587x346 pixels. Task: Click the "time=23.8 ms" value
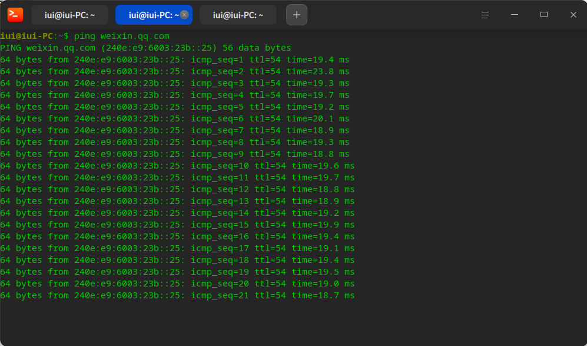(x=318, y=71)
